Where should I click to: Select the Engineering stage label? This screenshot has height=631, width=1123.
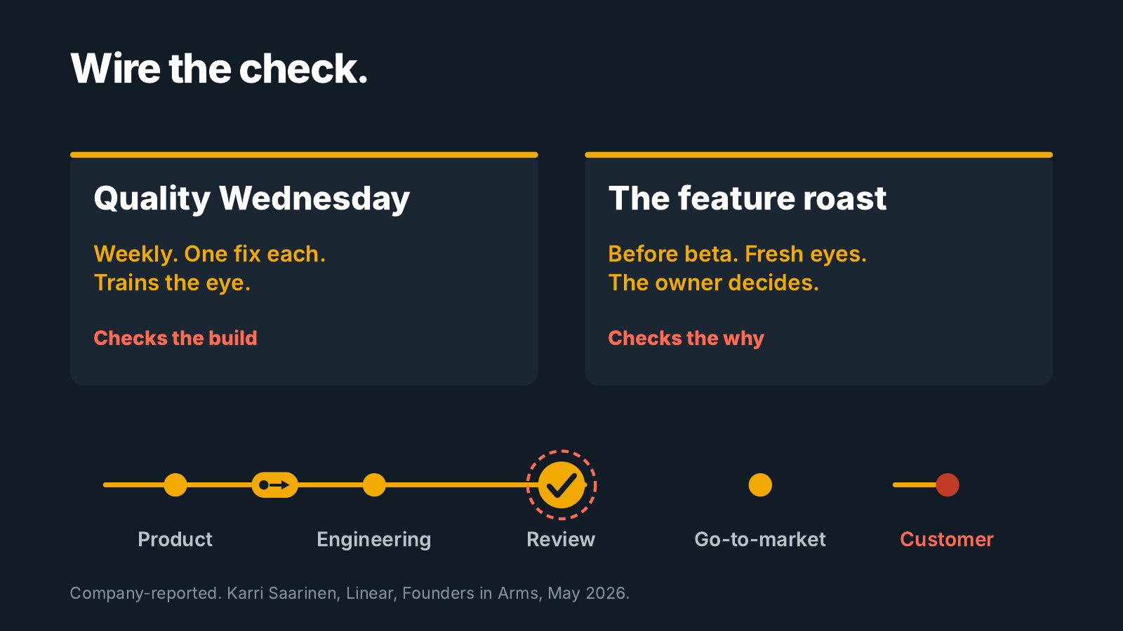point(374,540)
